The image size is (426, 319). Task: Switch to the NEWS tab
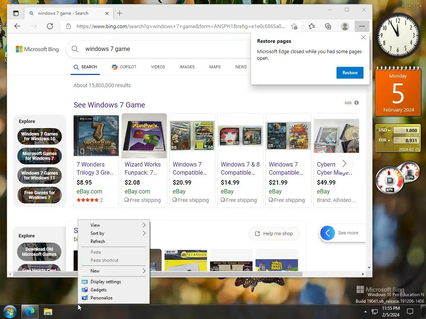click(x=241, y=67)
